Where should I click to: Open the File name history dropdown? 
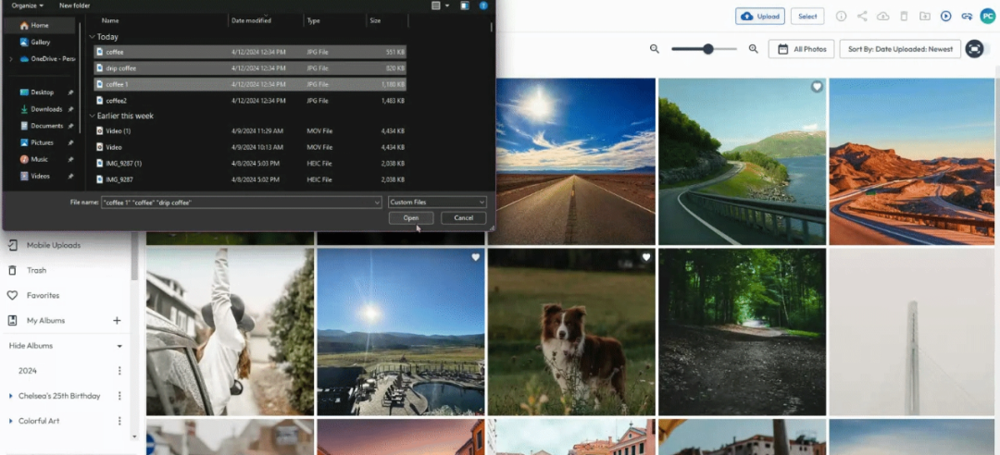click(x=377, y=202)
